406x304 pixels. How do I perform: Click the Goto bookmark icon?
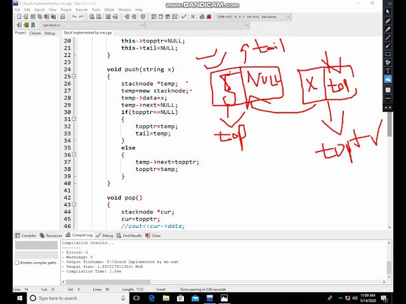tap(33, 25)
